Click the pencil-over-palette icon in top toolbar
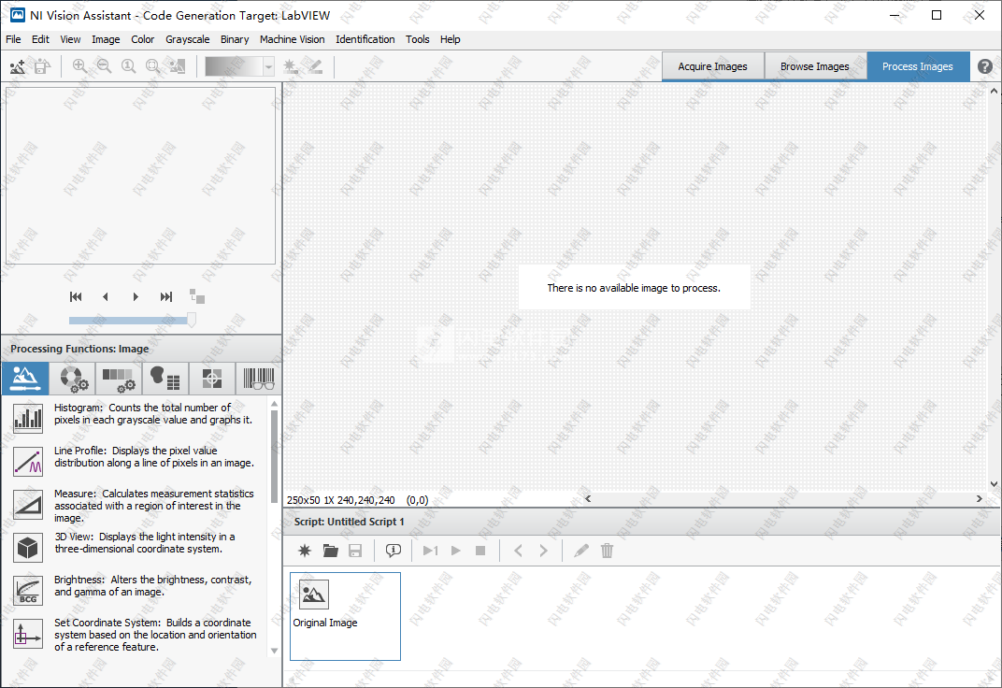The height and width of the screenshot is (688, 1002). click(x=315, y=65)
